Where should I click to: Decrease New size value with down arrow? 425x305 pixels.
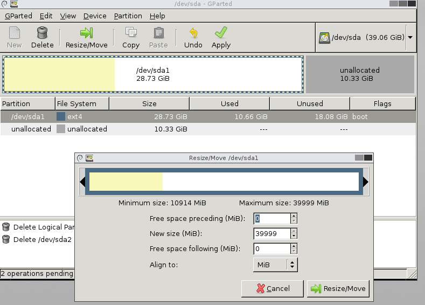(x=294, y=236)
